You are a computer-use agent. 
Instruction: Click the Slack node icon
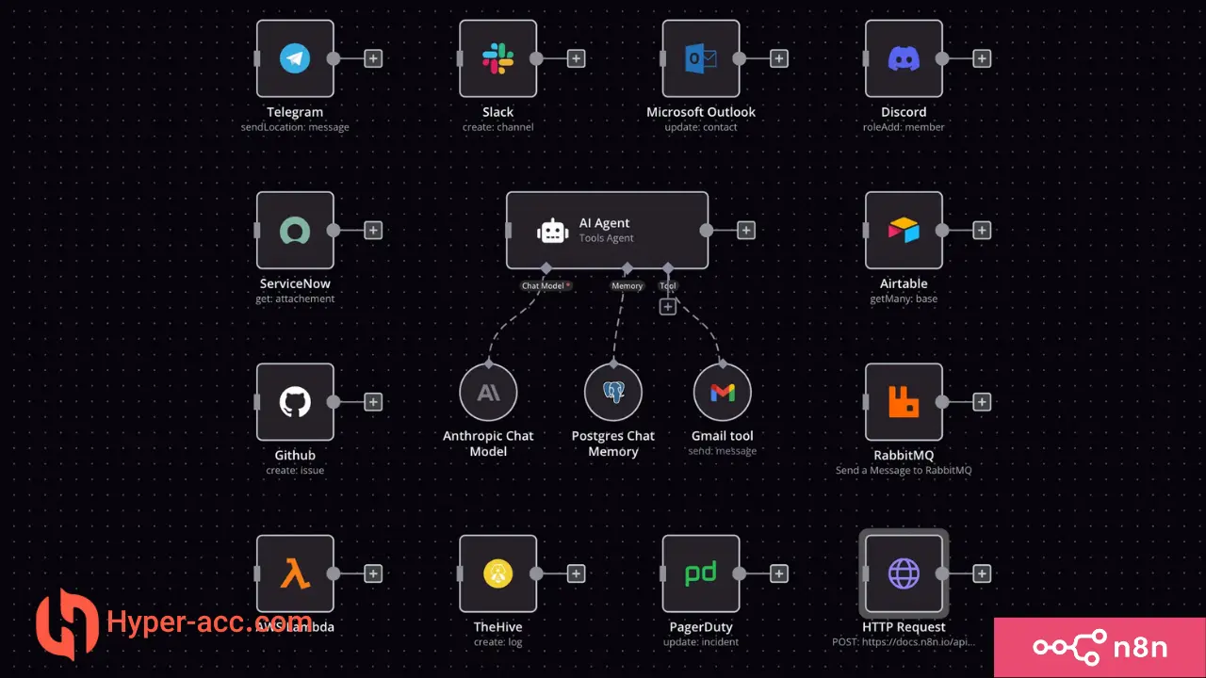pyautogui.click(x=497, y=58)
